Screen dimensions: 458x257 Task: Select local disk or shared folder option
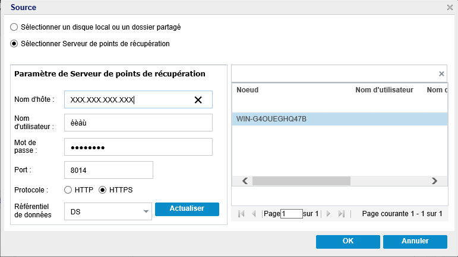point(14,27)
